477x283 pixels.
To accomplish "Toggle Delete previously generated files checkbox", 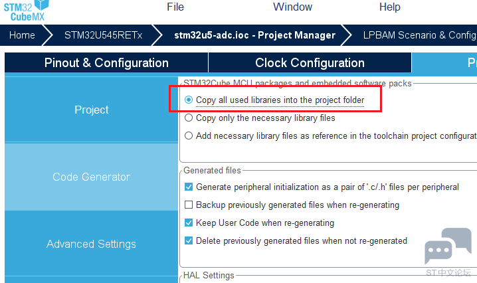I will point(189,240).
